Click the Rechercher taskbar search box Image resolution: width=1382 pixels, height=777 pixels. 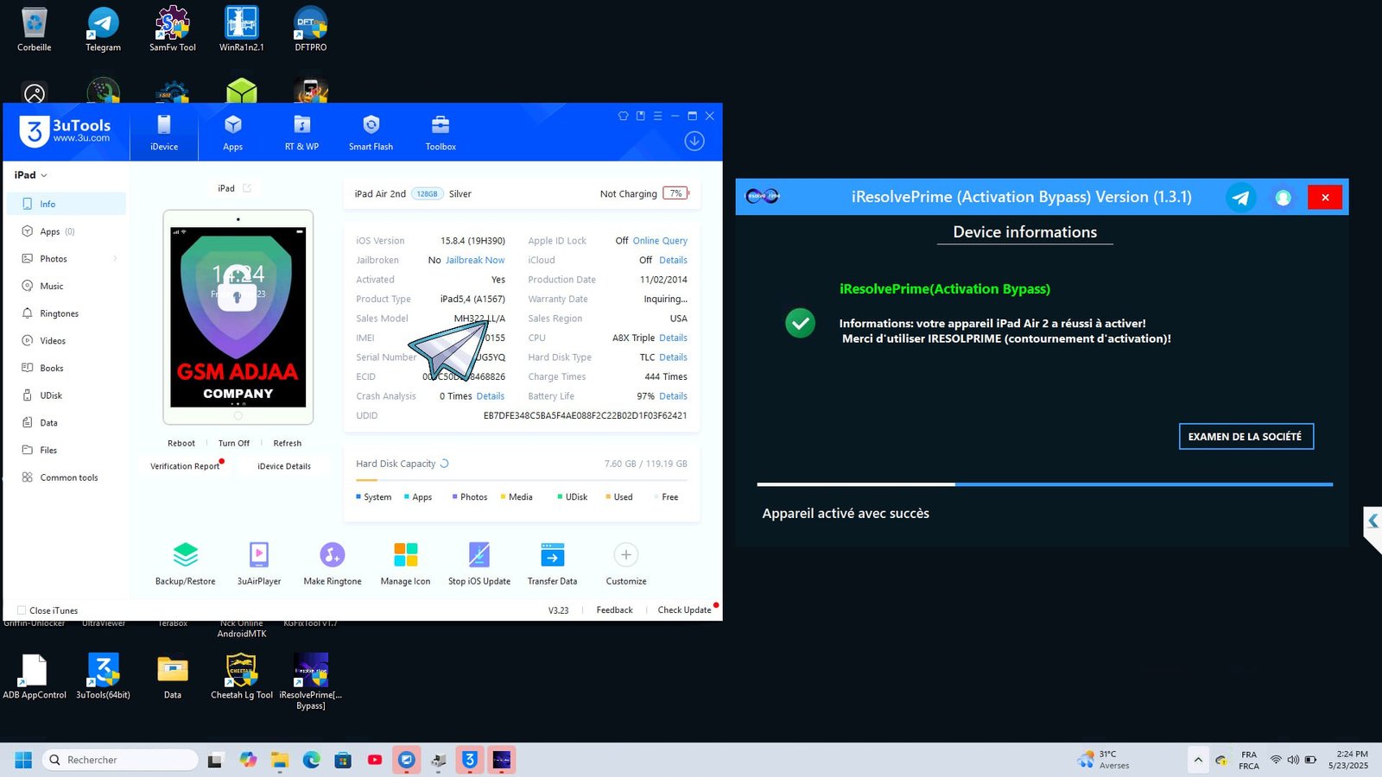coord(120,760)
